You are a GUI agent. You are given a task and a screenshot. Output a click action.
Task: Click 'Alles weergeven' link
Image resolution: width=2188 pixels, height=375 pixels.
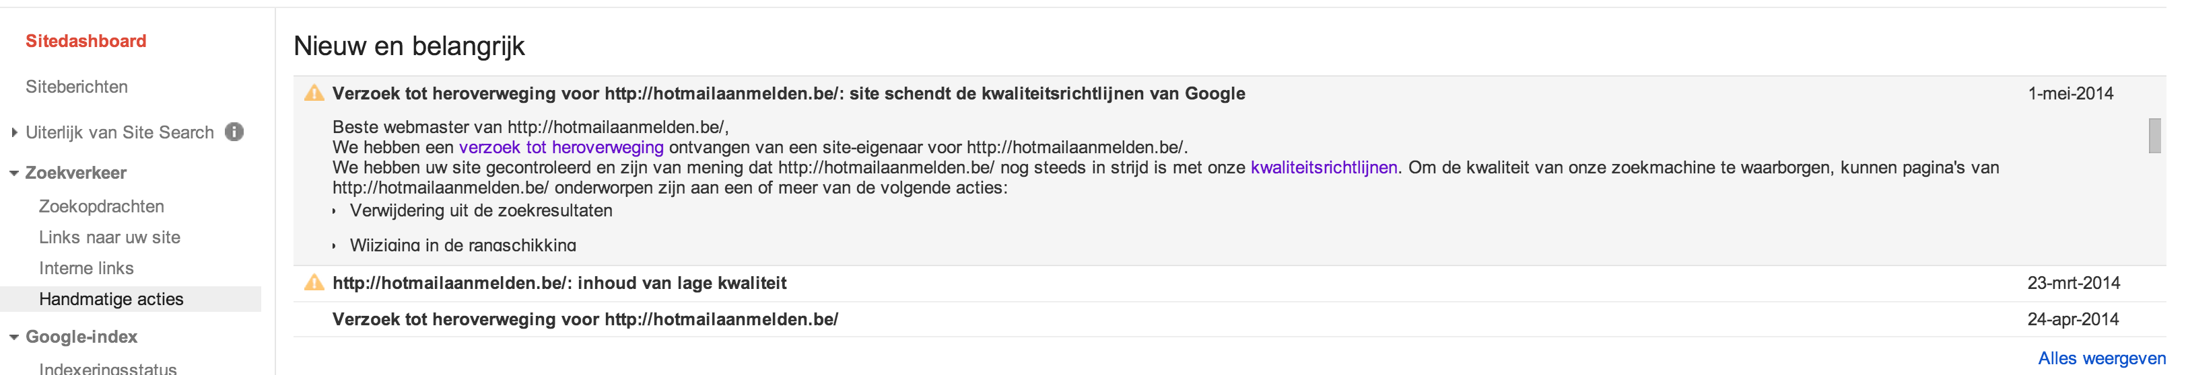click(x=2101, y=359)
